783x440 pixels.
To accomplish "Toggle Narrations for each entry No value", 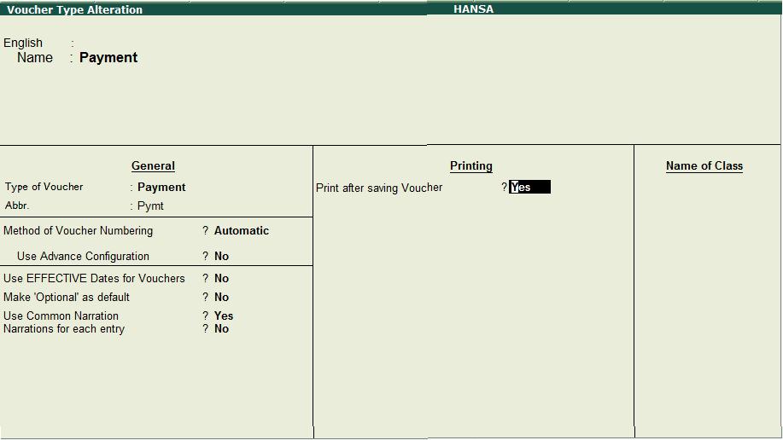I will (221, 329).
